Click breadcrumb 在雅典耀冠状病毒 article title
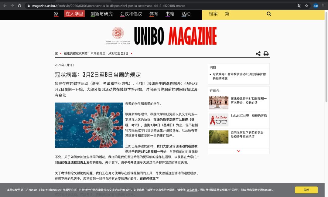Viewport: 328px width, 197px height. (96, 53)
